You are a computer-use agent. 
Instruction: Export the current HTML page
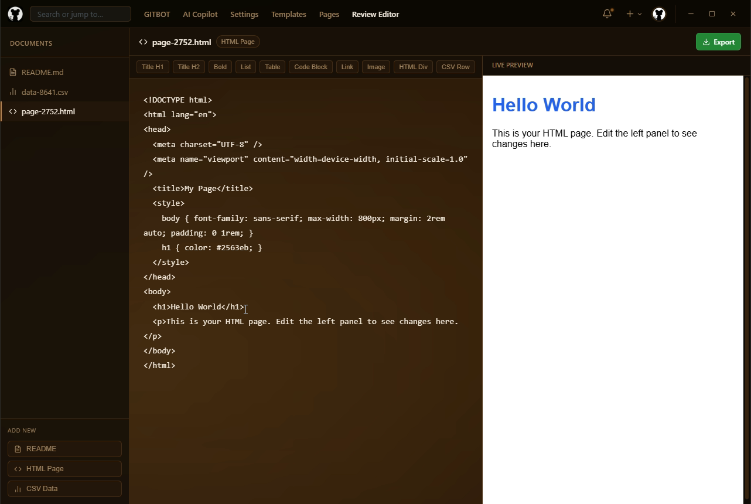[718, 42]
